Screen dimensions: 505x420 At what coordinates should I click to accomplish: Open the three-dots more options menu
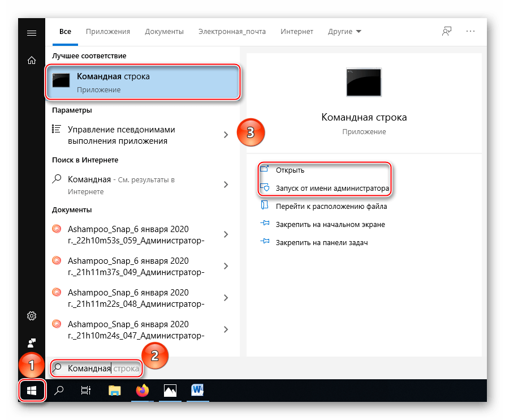click(471, 32)
